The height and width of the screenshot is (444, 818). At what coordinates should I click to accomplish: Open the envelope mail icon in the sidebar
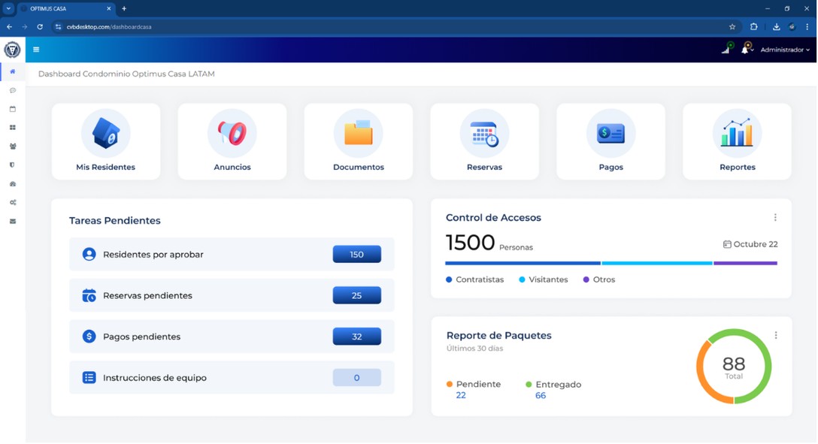click(x=13, y=222)
